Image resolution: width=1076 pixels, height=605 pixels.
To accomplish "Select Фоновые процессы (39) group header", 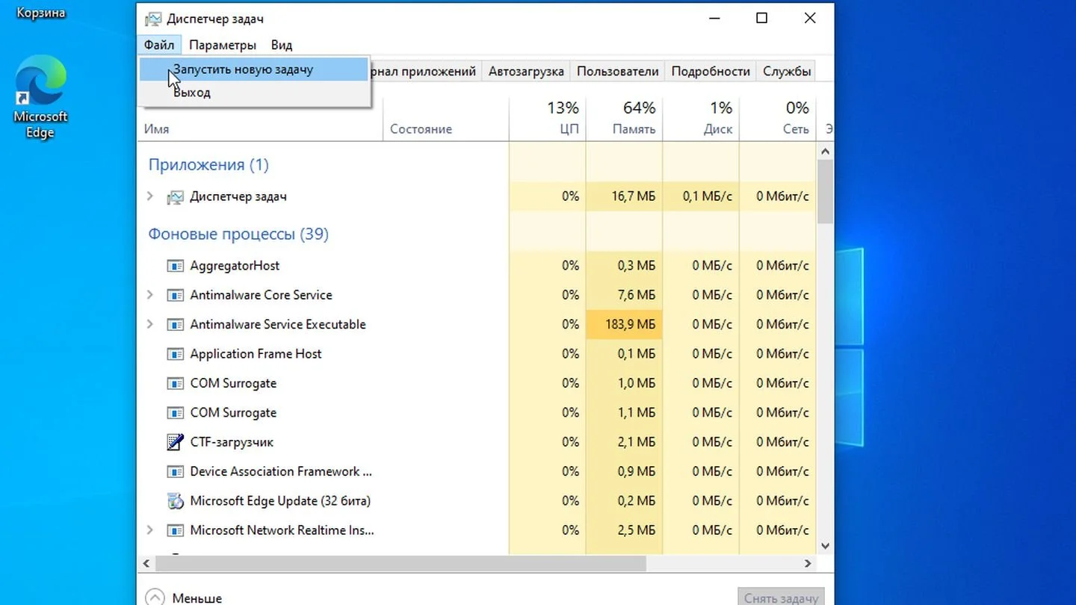I will point(238,234).
